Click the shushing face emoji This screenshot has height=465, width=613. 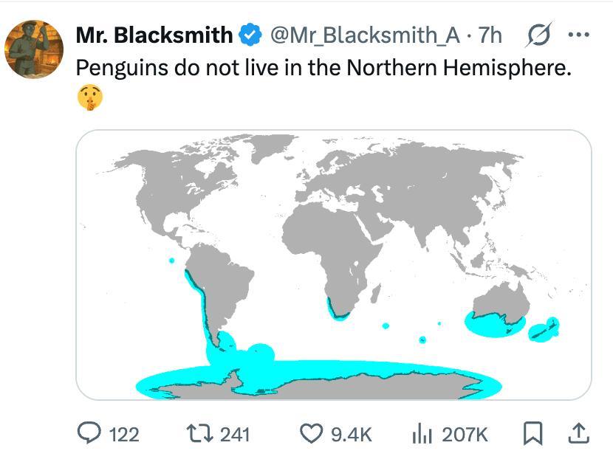(89, 97)
